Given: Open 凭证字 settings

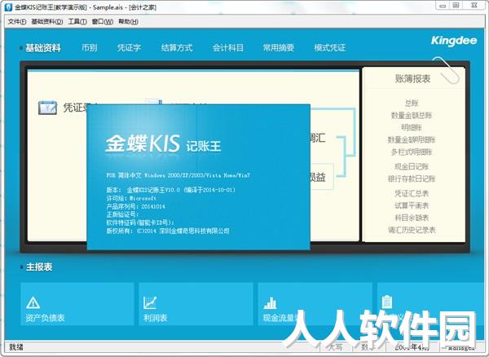Looking at the screenshot, I should [x=129, y=48].
